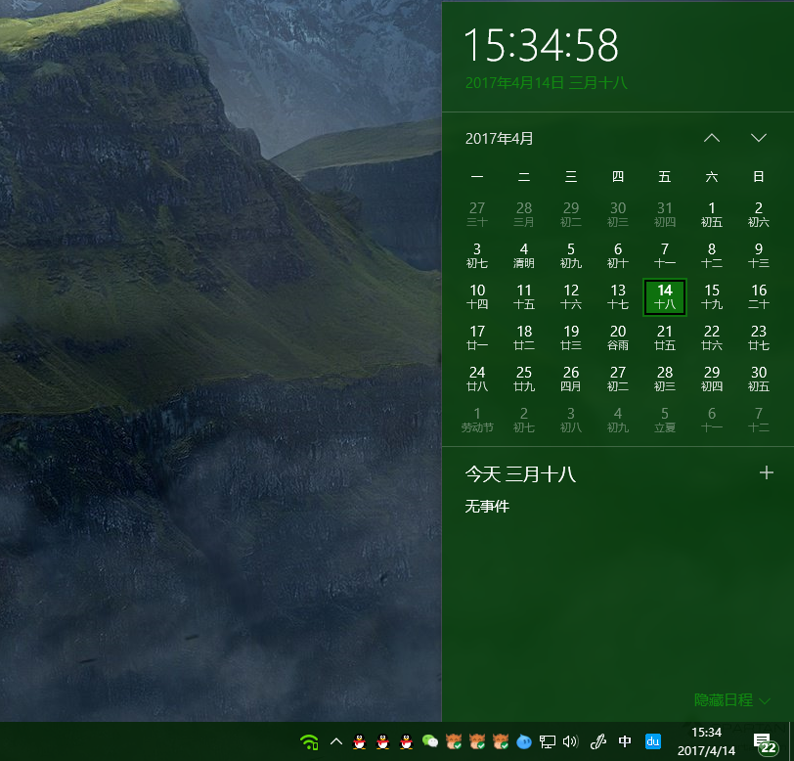Click the Windows Ink workspace pen icon

tap(598, 742)
